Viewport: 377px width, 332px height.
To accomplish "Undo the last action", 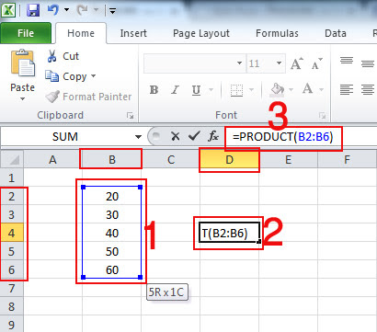I will point(53,10).
